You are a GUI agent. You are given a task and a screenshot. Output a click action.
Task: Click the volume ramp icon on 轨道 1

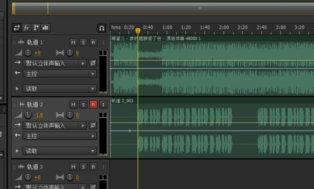(x=18, y=53)
